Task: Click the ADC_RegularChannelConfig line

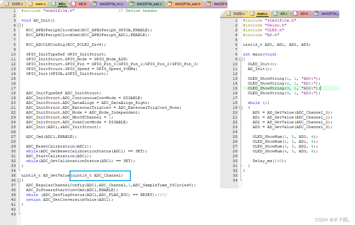Action: tap(111, 185)
